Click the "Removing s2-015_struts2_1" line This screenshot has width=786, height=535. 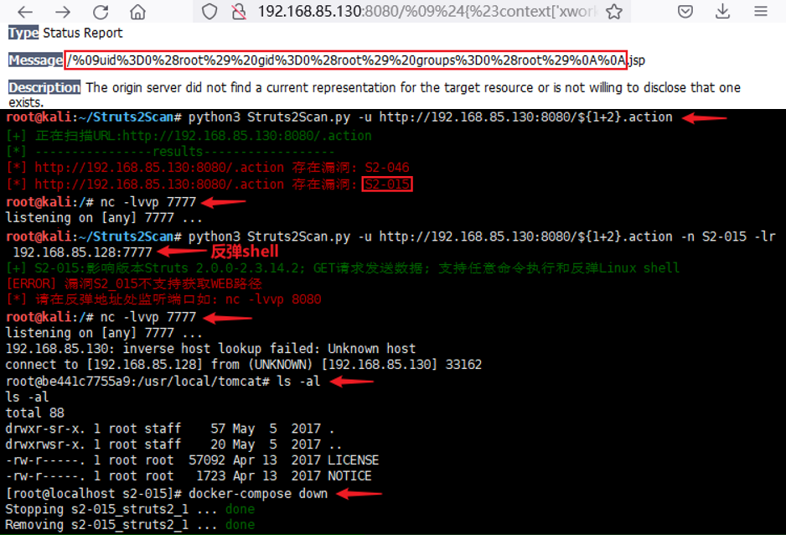click(131, 525)
